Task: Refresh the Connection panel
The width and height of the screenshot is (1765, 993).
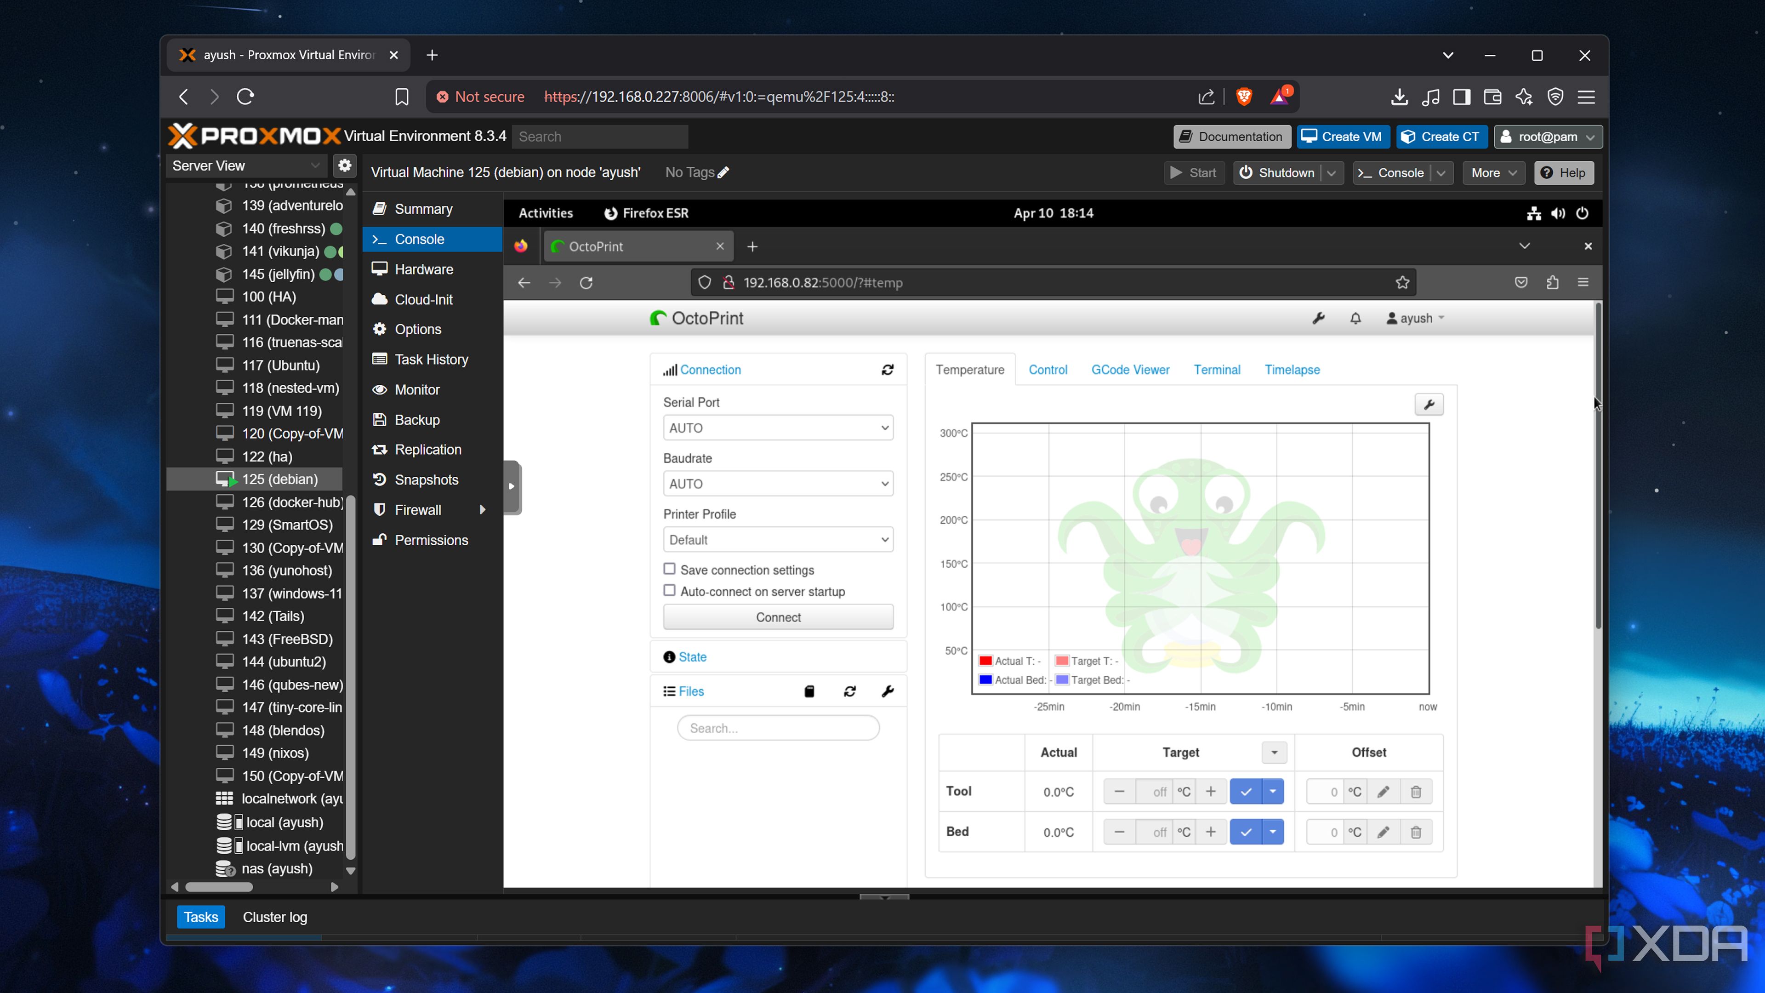Action: (x=887, y=369)
